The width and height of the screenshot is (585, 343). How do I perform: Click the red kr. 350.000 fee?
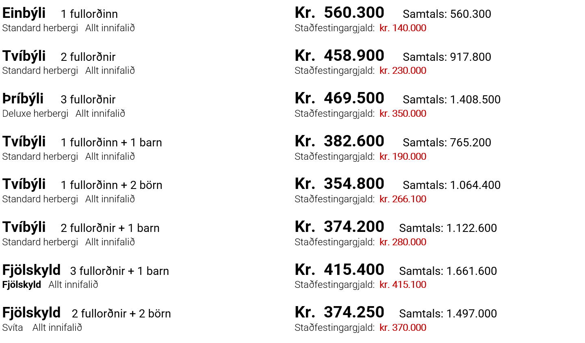pos(403,114)
